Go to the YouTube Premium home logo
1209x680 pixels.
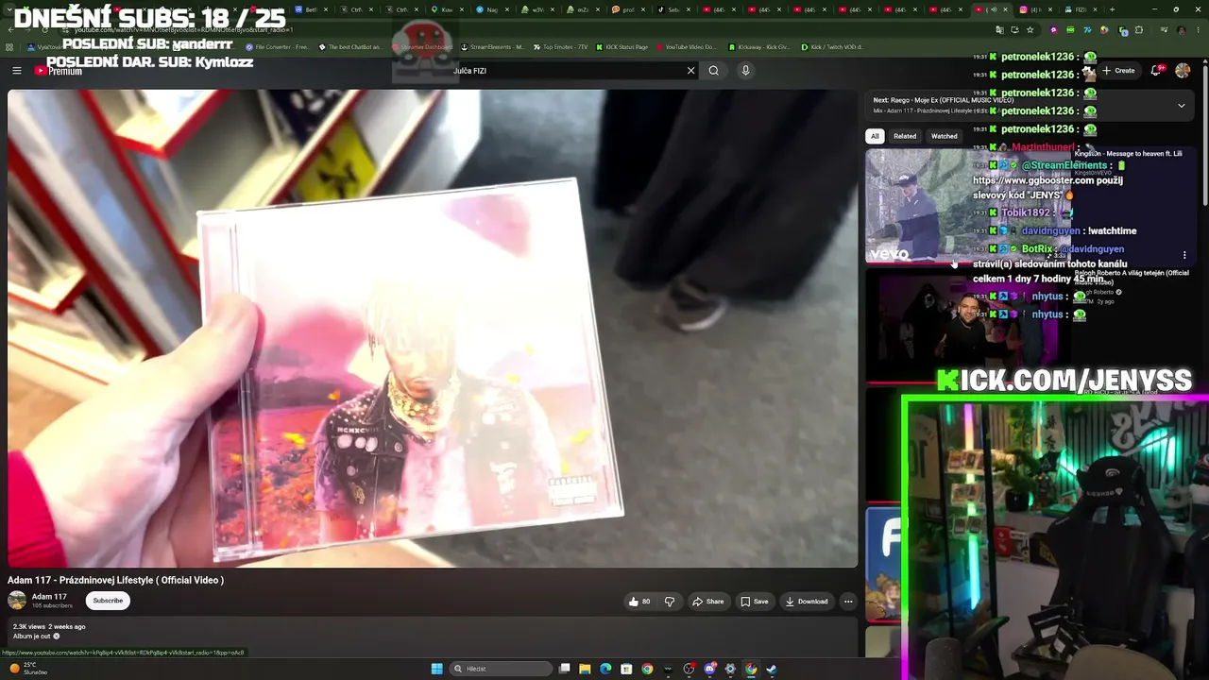59,71
